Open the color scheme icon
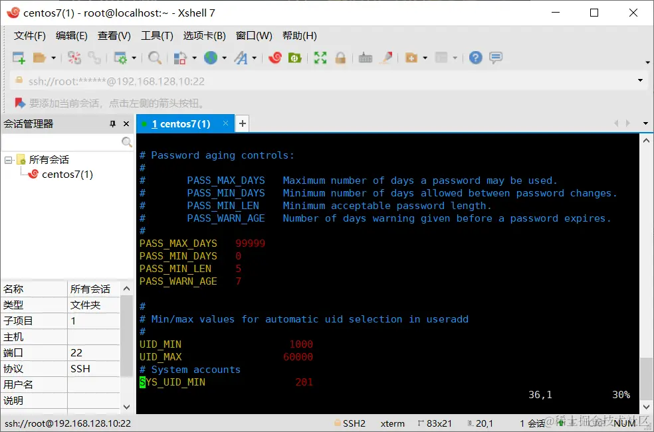Image resolution: width=654 pixels, height=432 pixels. pos(180,58)
